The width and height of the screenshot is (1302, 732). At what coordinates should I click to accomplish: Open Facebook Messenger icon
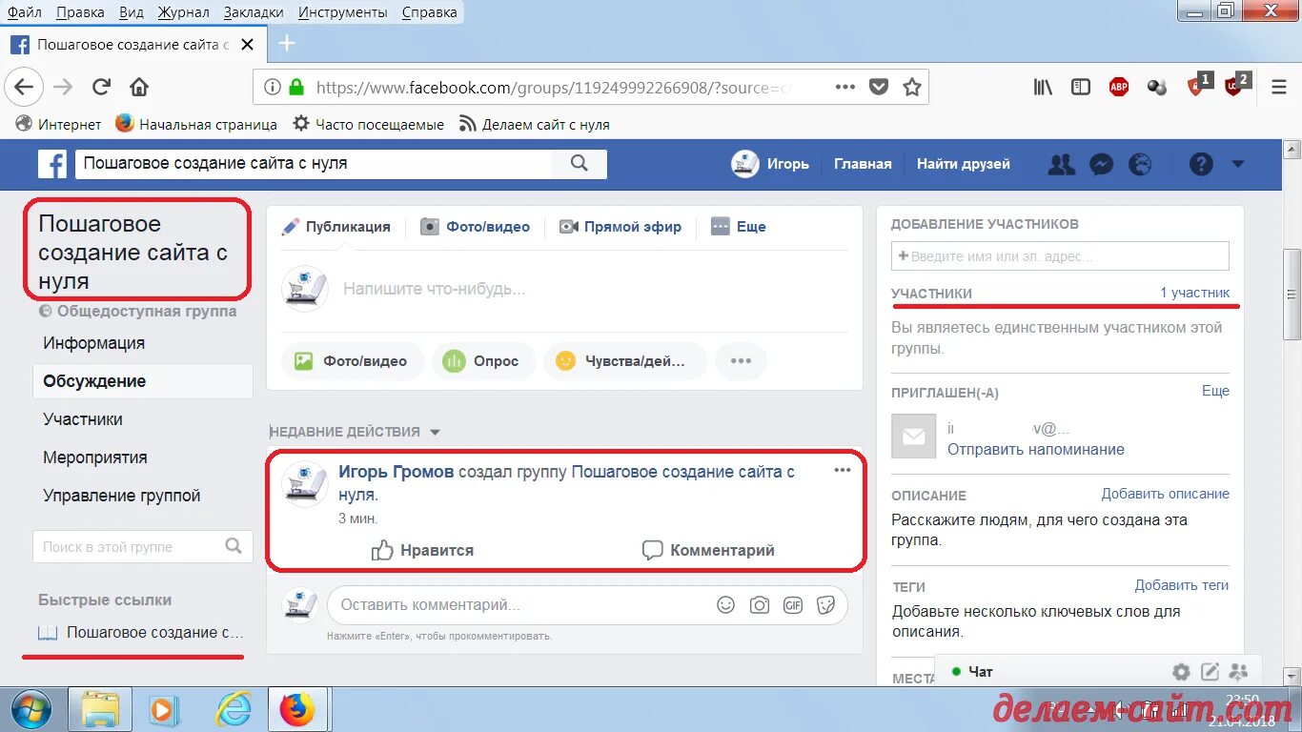point(1101,164)
